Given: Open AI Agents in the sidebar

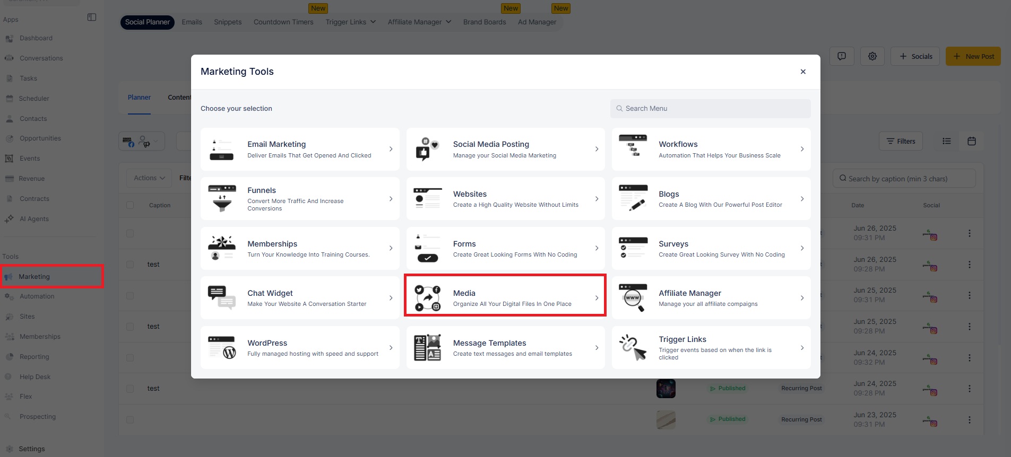Looking at the screenshot, I should tap(34, 219).
